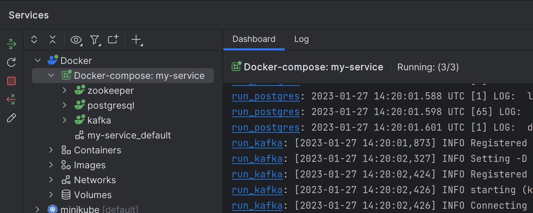The height and width of the screenshot is (213, 533).
Task: Click the Expand All icon
Action: coord(34,39)
